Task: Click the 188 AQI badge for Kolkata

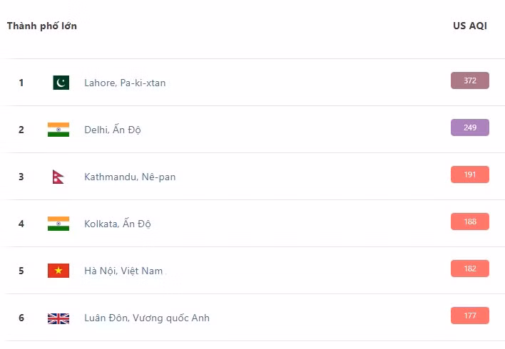Action: [x=470, y=222]
